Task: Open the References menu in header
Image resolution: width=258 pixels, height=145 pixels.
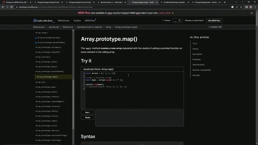Action: click(x=64, y=21)
